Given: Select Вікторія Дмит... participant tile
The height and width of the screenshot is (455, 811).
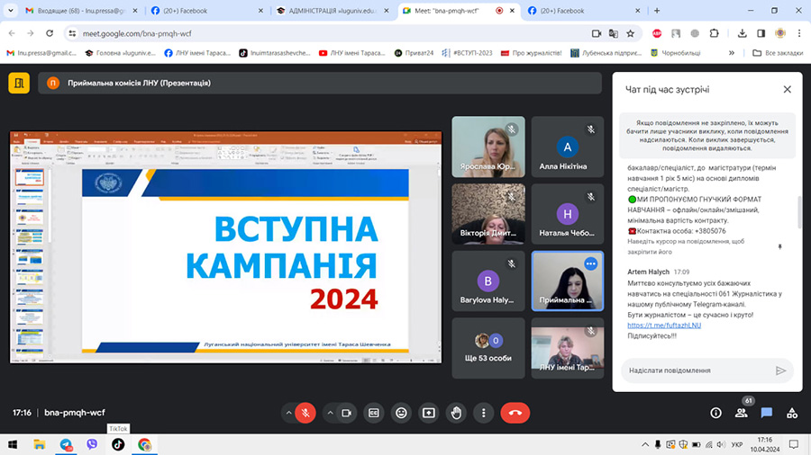Looking at the screenshot, I should 488,214.
